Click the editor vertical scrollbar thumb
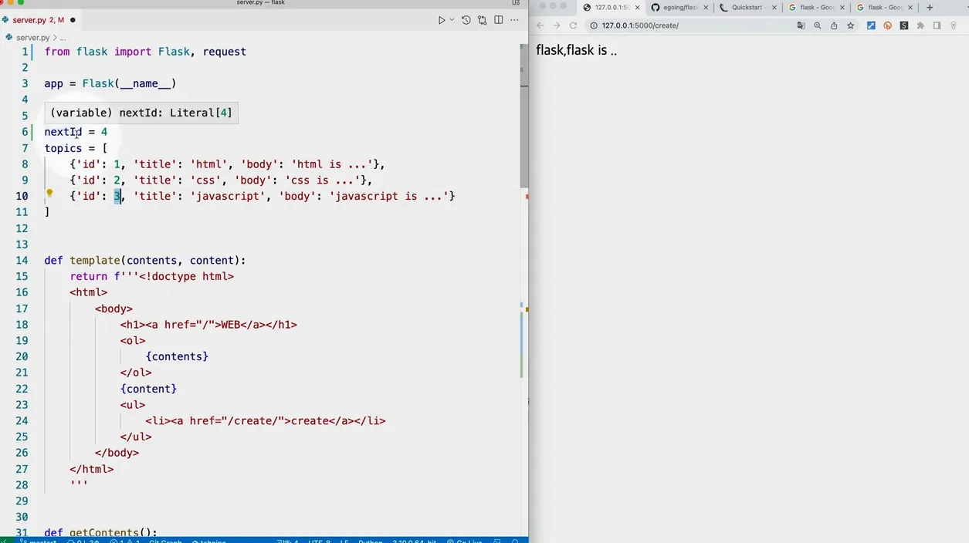The width and height of the screenshot is (969, 543). point(524,116)
